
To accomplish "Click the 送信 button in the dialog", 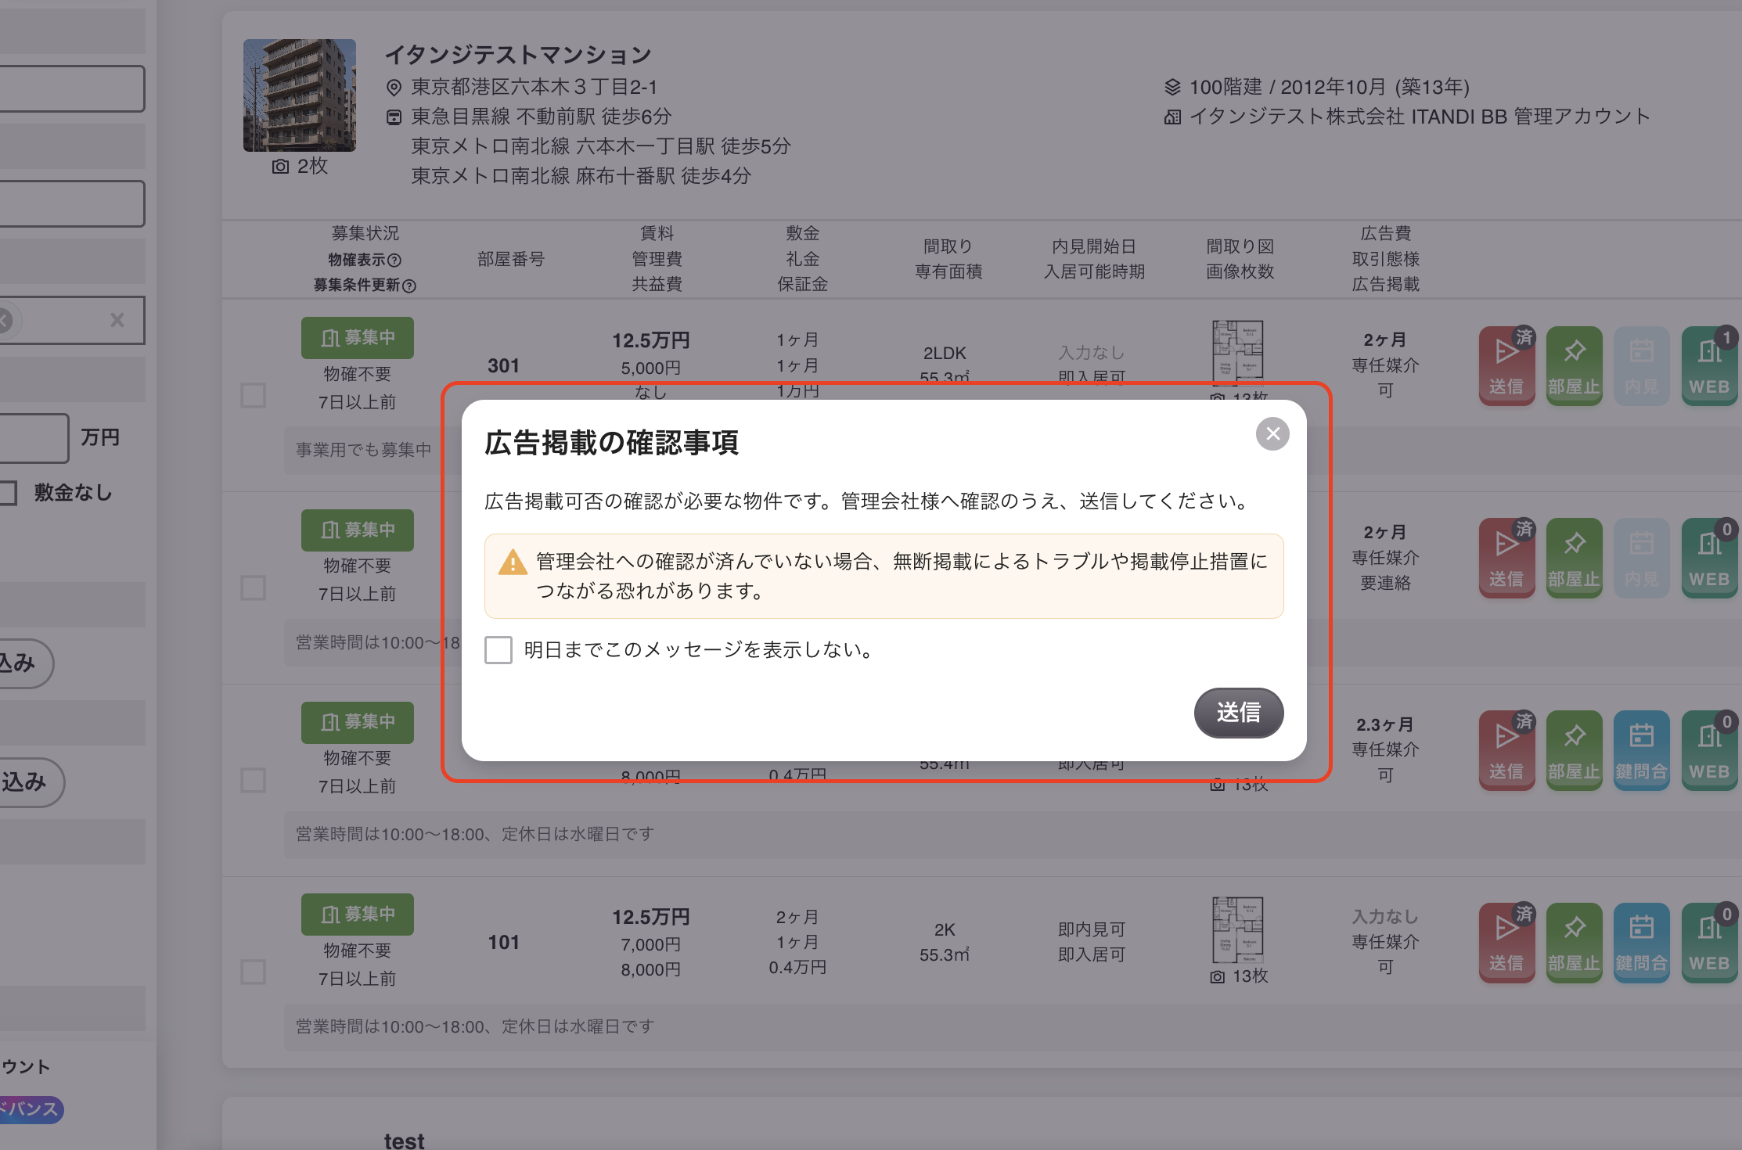I will (x=1238, y=712).
